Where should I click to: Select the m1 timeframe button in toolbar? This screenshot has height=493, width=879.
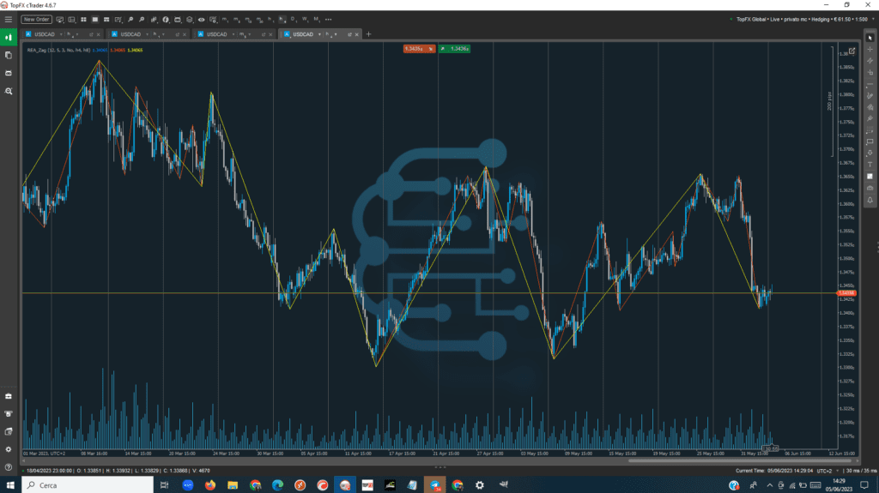pos(225,19)
